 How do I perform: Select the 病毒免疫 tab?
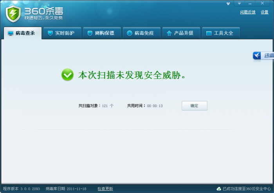[x=142, y=33]
